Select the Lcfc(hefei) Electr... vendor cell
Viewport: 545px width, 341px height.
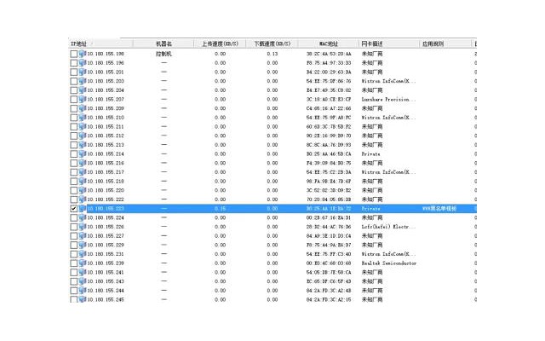pyautogui.click(x=388, y=227)
